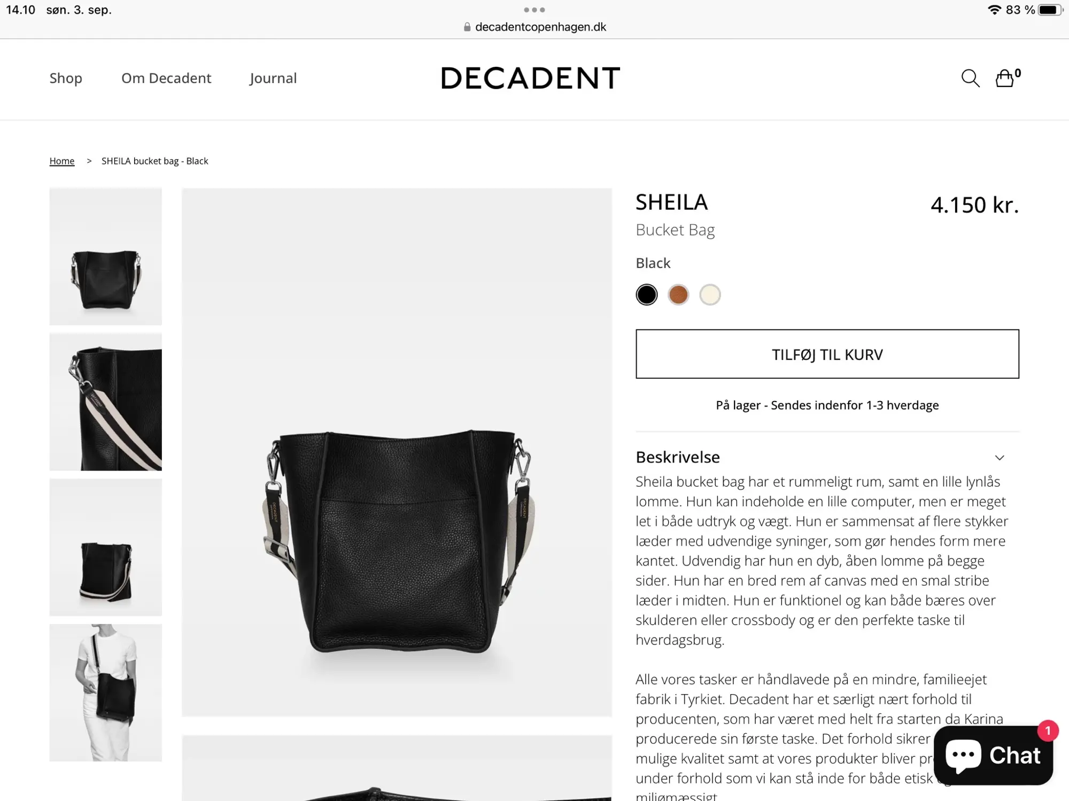
Task: Tap the address bar padlock icon
Action: pos(467,27)
